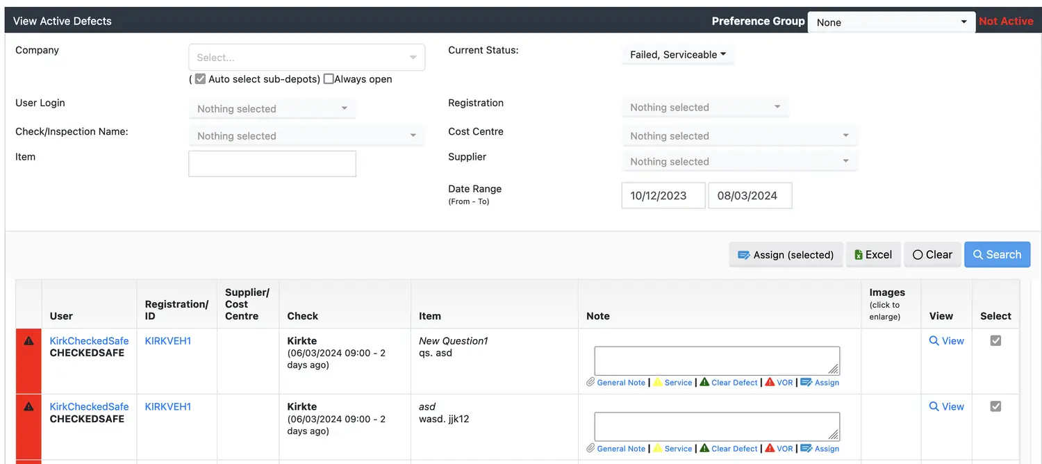Click yellow Service triangle icon in first row
This screenshot has height=464, width=1042.
tap(657, 383)
